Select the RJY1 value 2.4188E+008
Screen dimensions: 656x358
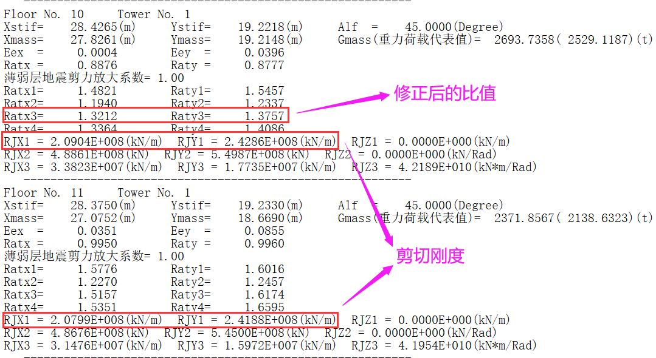tap(261, 320)
